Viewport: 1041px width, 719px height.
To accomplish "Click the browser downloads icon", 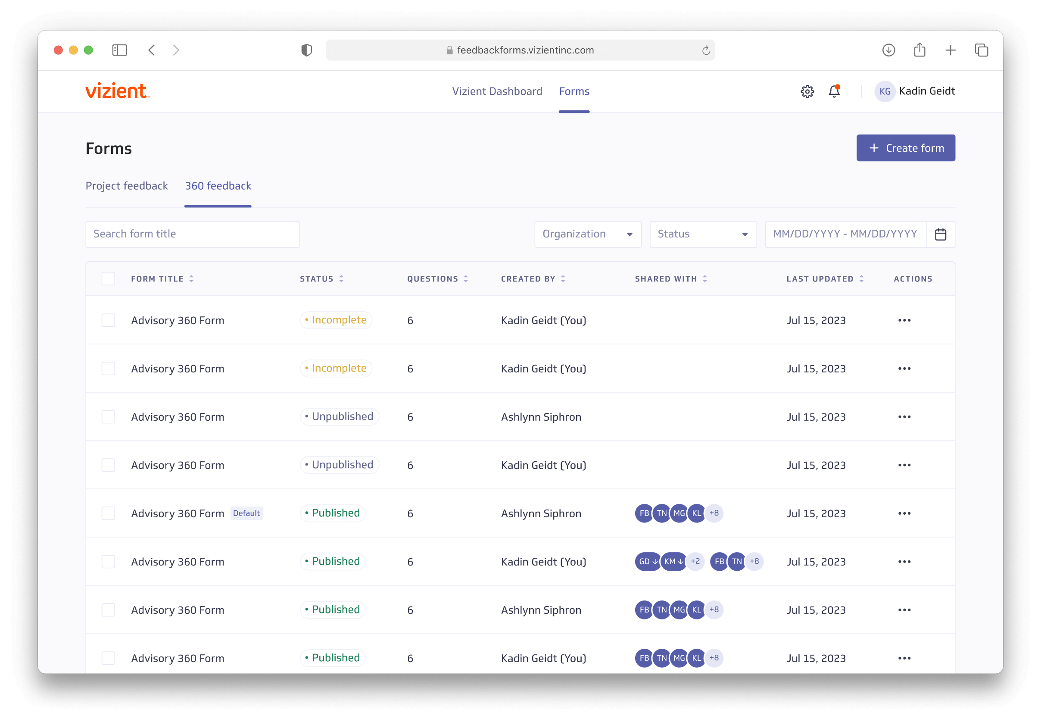I will point(888,50).
